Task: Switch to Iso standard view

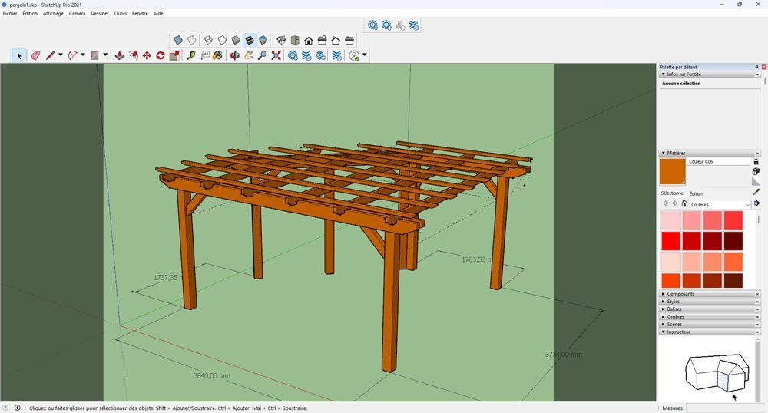Action: pos(281,40)
